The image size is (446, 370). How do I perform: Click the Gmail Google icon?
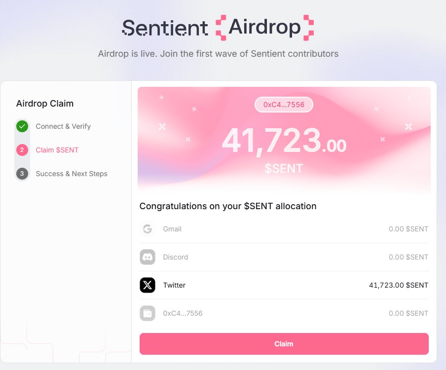point(147,229)
